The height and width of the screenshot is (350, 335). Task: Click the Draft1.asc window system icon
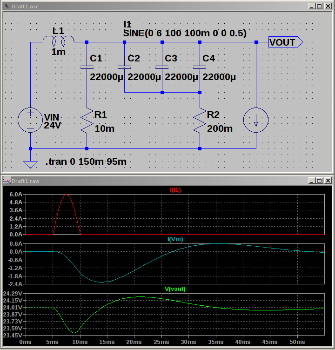pyautogui.click(x=7, y=6)
